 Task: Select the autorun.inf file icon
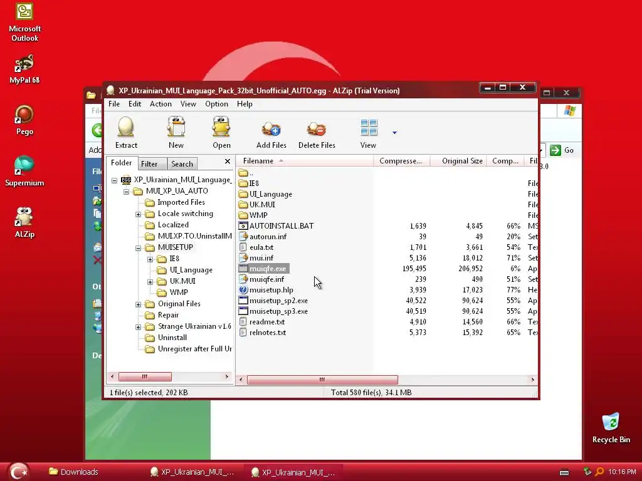coord(243,236)
